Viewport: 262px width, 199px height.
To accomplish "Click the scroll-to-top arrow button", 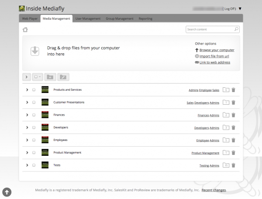I will [7, 192].
